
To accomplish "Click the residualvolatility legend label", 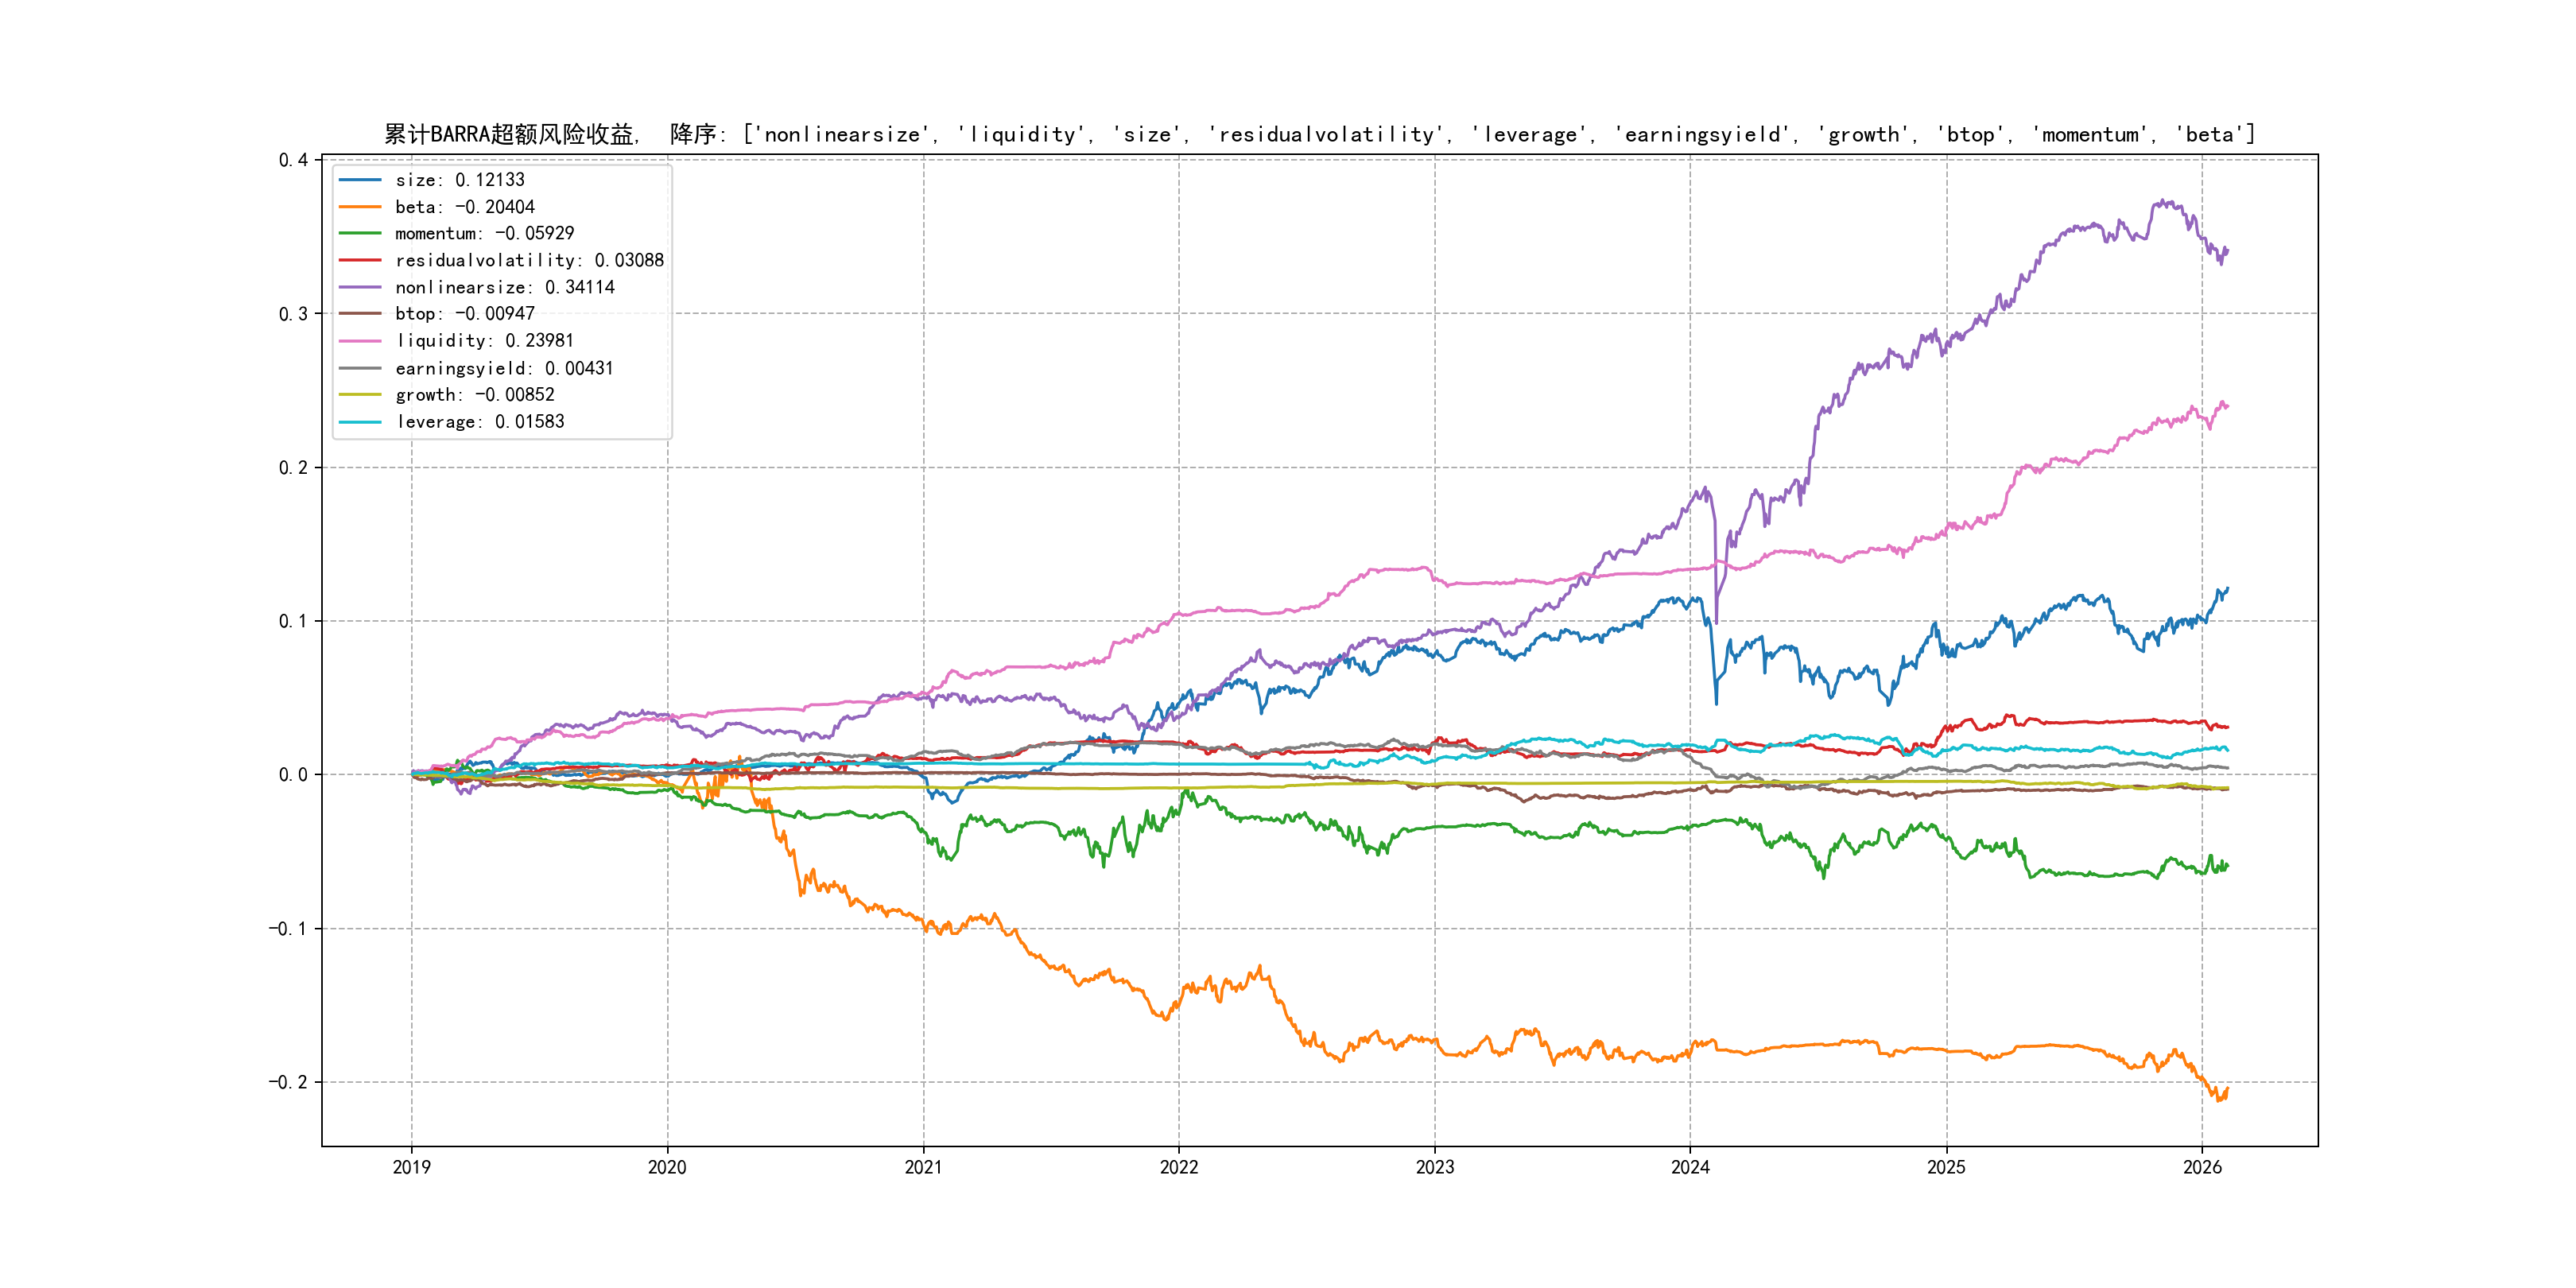I will (529, 260).
